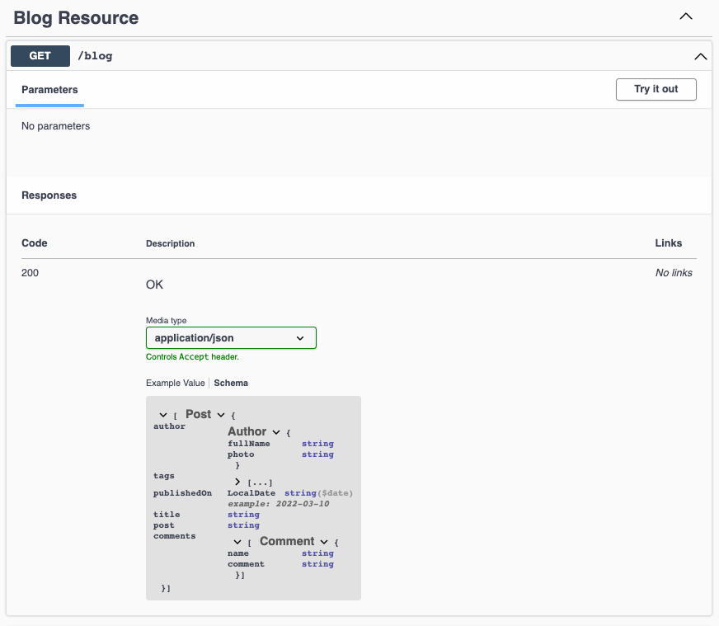This screenshot has width=719, height=626.
Task: Collapse the Blog Resource section chevron
Action: tap(685, 16)
